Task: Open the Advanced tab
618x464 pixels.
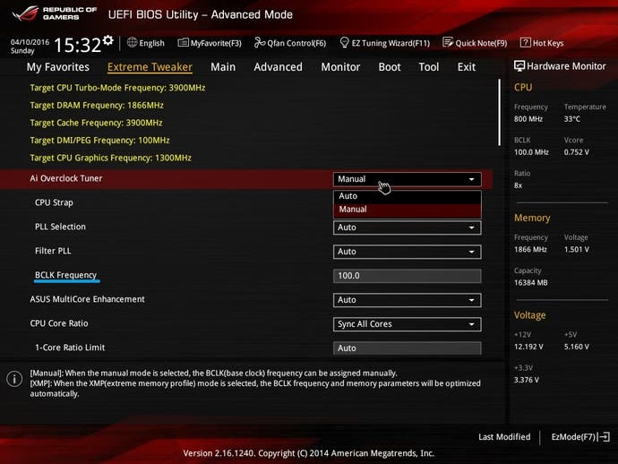Action: click(278, 67)
